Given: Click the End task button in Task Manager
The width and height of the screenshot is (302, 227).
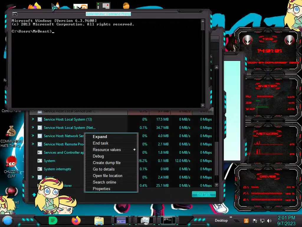Looking at the screenshot, I should pos(204,194).
